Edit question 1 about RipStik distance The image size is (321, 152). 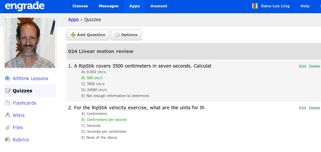[x=302, y=66]
